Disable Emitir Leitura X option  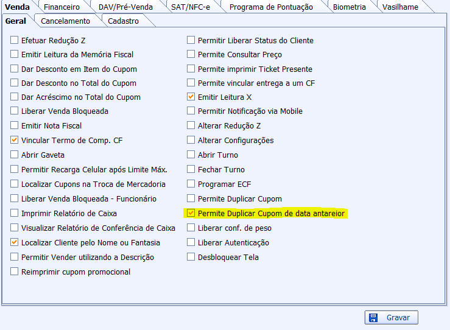(x=191, y=97)
